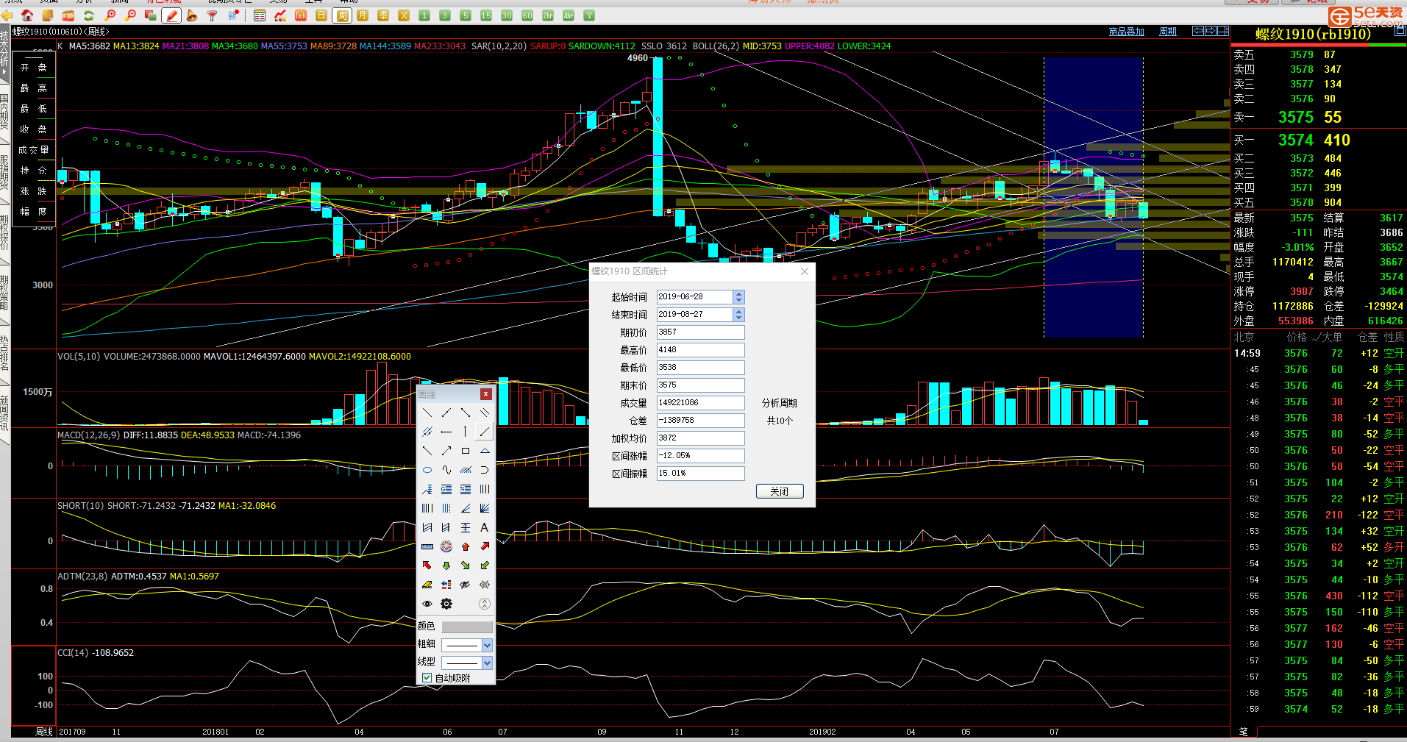The image size is (1407, 742).
Task: Click the 螺纹1910(rb1910) quote title
Action: click(1313, 35)
